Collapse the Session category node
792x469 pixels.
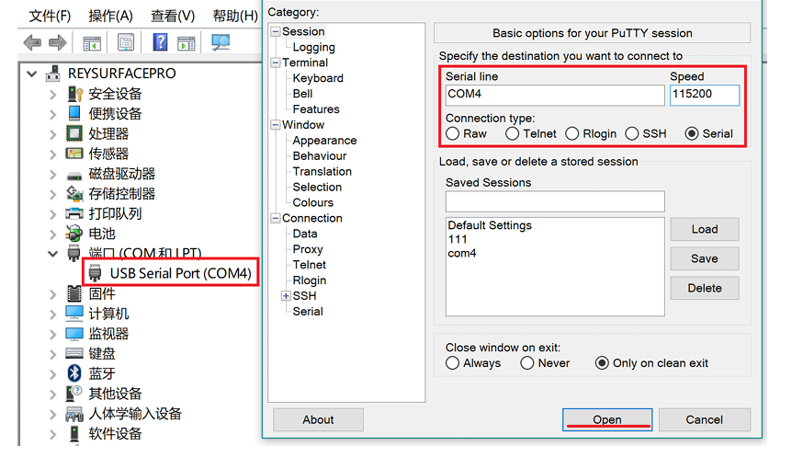[x=276, y=32]
